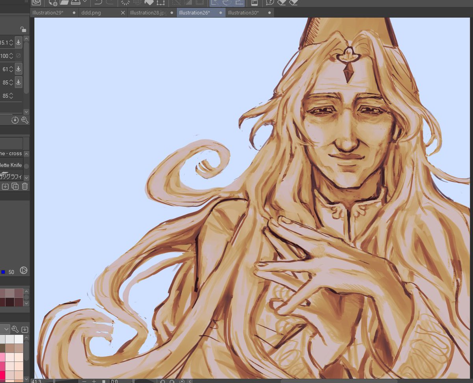
Task: Click the speech bubble support icon
Action: [x=270, y=2]
